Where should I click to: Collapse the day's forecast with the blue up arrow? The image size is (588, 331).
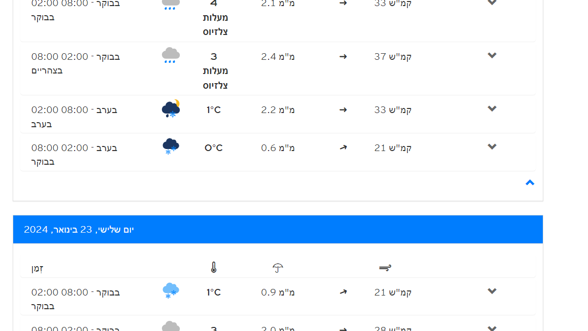click(530, 182)
